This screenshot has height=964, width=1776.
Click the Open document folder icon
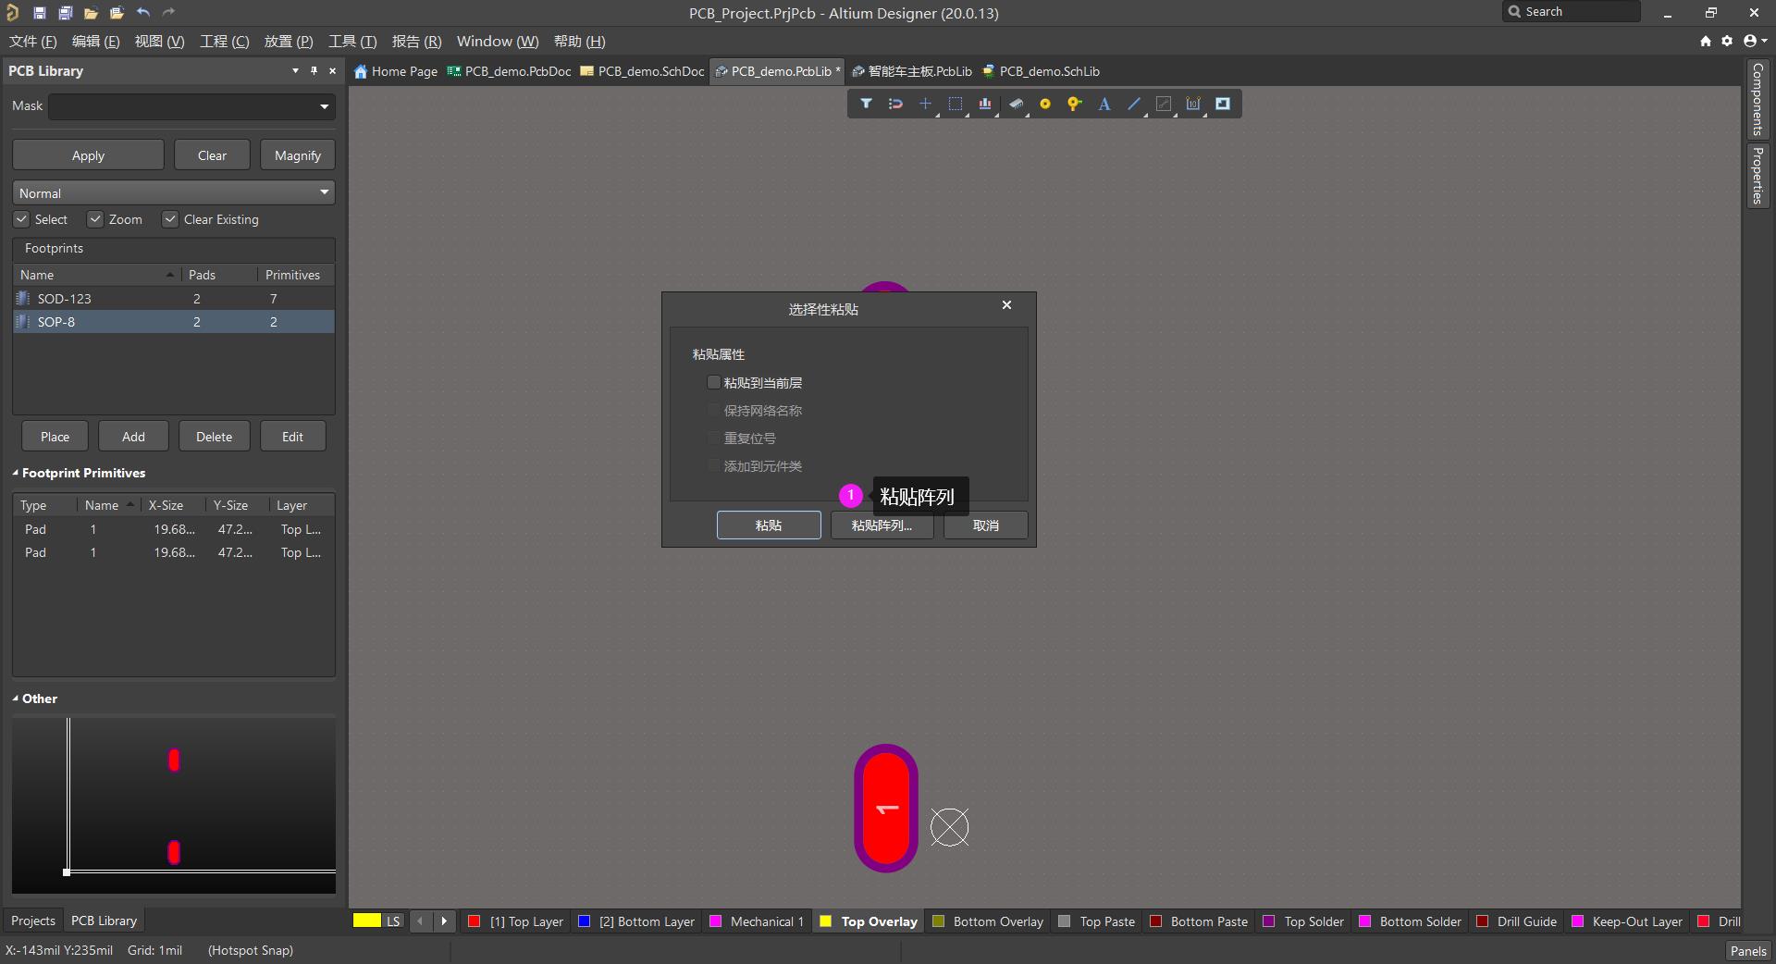pos(91,13)
